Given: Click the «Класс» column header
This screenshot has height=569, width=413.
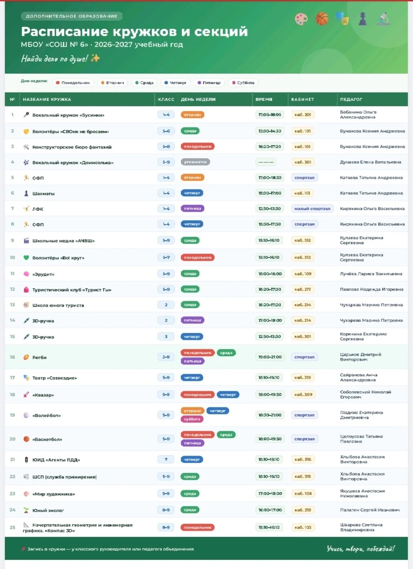Looking at the screenshot, I should pos(166,100).
